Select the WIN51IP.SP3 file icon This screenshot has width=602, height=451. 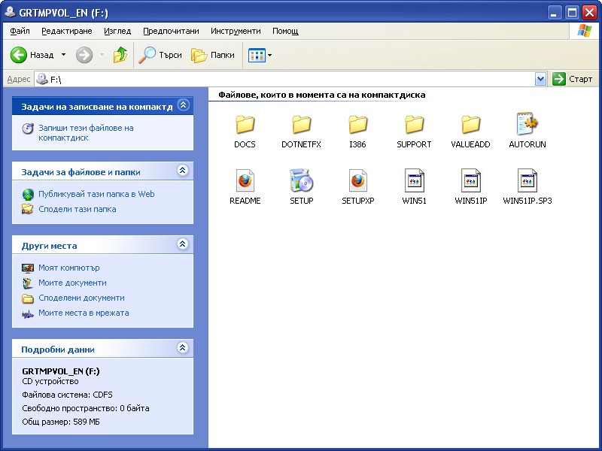click(528, 180)
